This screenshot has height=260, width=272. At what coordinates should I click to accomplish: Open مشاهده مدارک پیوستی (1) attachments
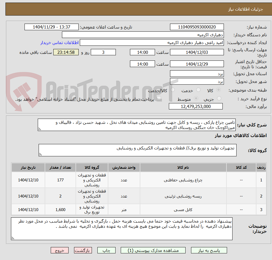tap(153, 250)
